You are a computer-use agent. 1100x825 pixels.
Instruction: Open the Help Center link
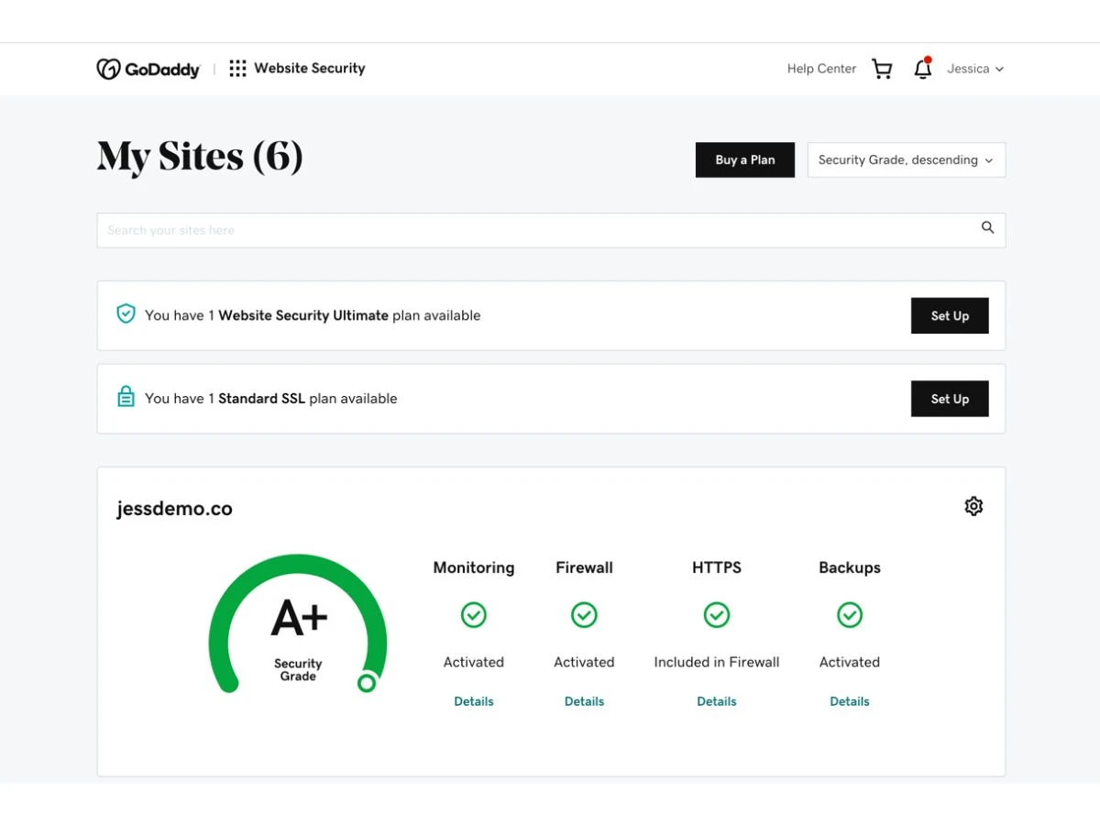coord(821,69)
